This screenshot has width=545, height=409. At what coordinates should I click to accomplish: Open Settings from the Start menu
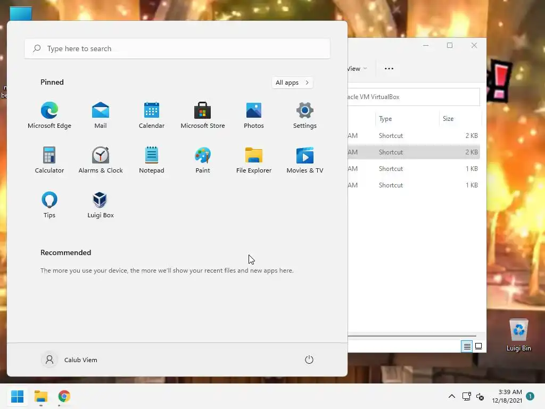305,116
